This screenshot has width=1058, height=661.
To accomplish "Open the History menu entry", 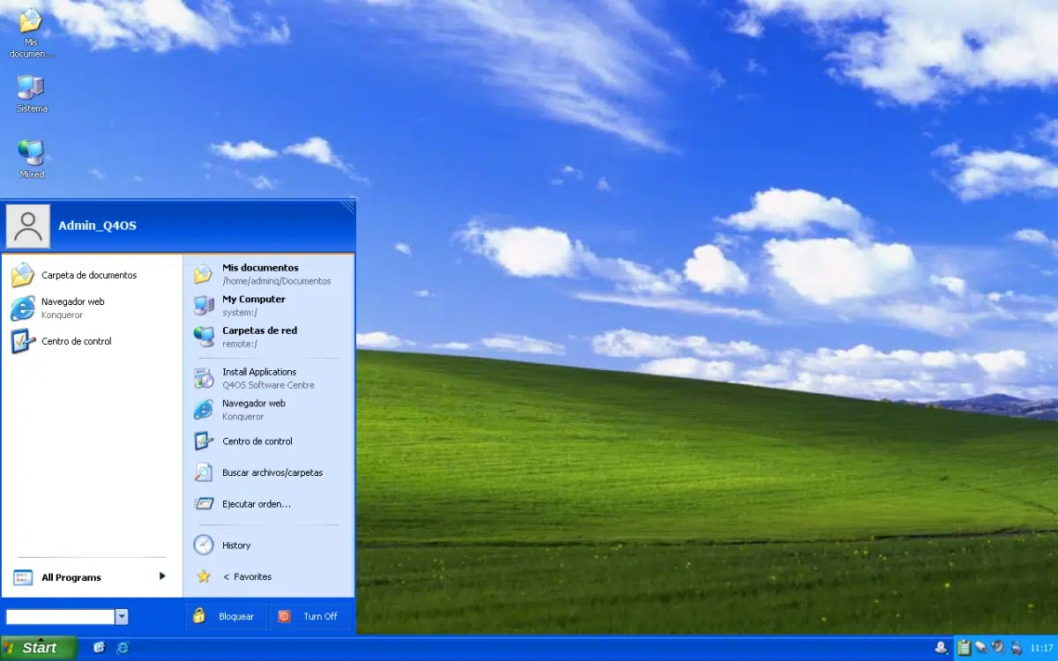I will [x=235, y=545].
